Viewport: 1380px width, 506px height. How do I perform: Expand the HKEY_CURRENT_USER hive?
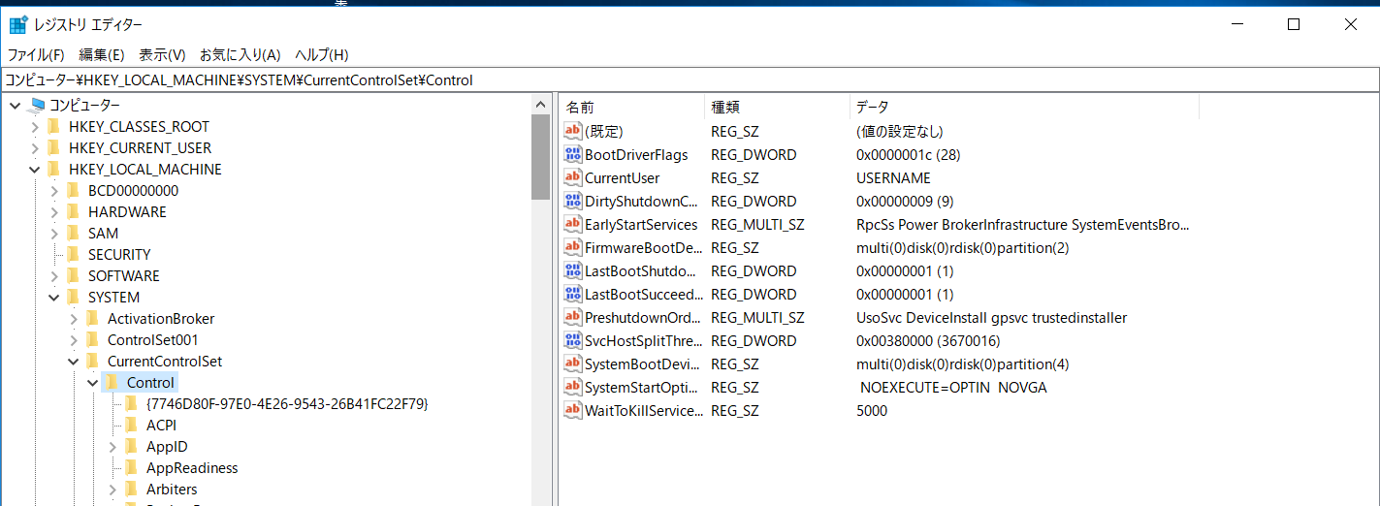35,148
